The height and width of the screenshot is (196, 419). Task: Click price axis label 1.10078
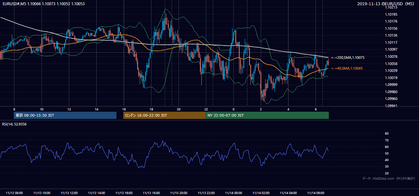[x=391, y=57]
